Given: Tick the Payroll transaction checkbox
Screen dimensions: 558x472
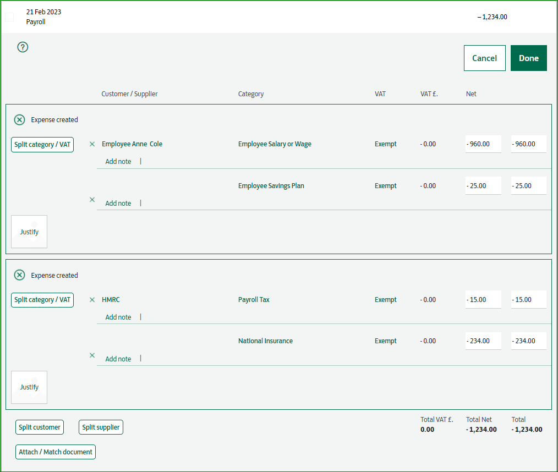Looking at the screenshot, I should coord(9,17).
